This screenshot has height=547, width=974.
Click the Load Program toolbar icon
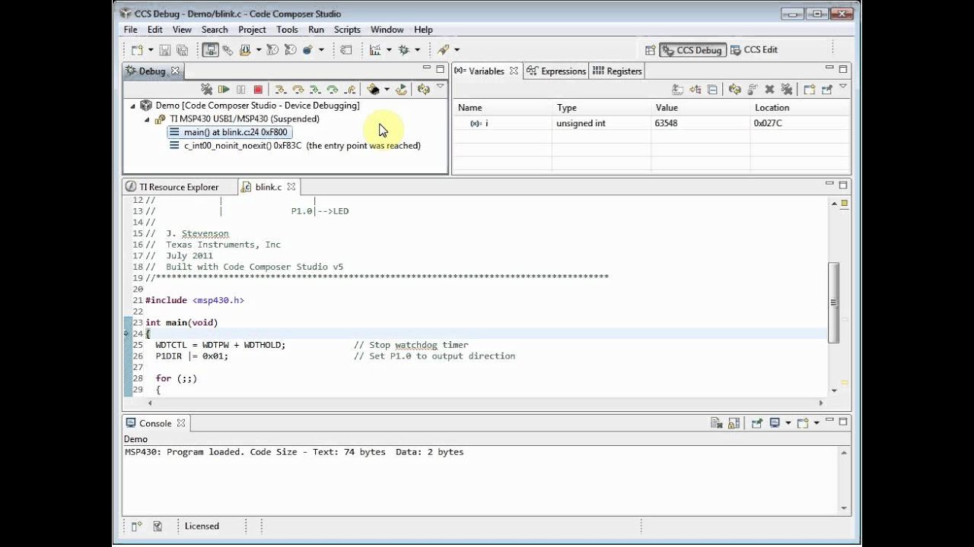coord(246,50)
